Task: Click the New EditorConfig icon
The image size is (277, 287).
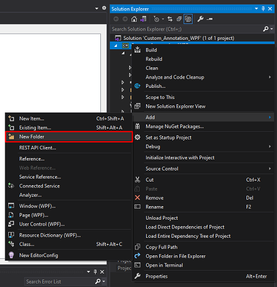Action: (x=11, y=255)
